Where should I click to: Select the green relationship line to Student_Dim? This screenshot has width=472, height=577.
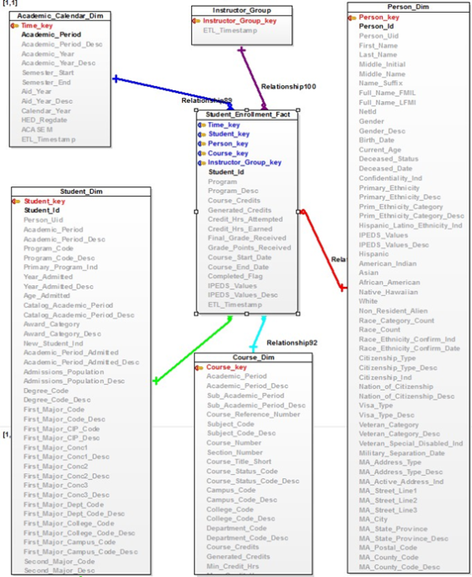(x=193, y=349)
